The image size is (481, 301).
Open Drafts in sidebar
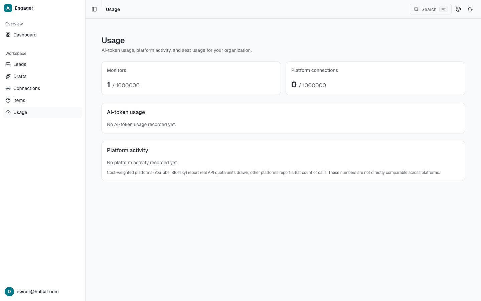click(x=42, y=76)
